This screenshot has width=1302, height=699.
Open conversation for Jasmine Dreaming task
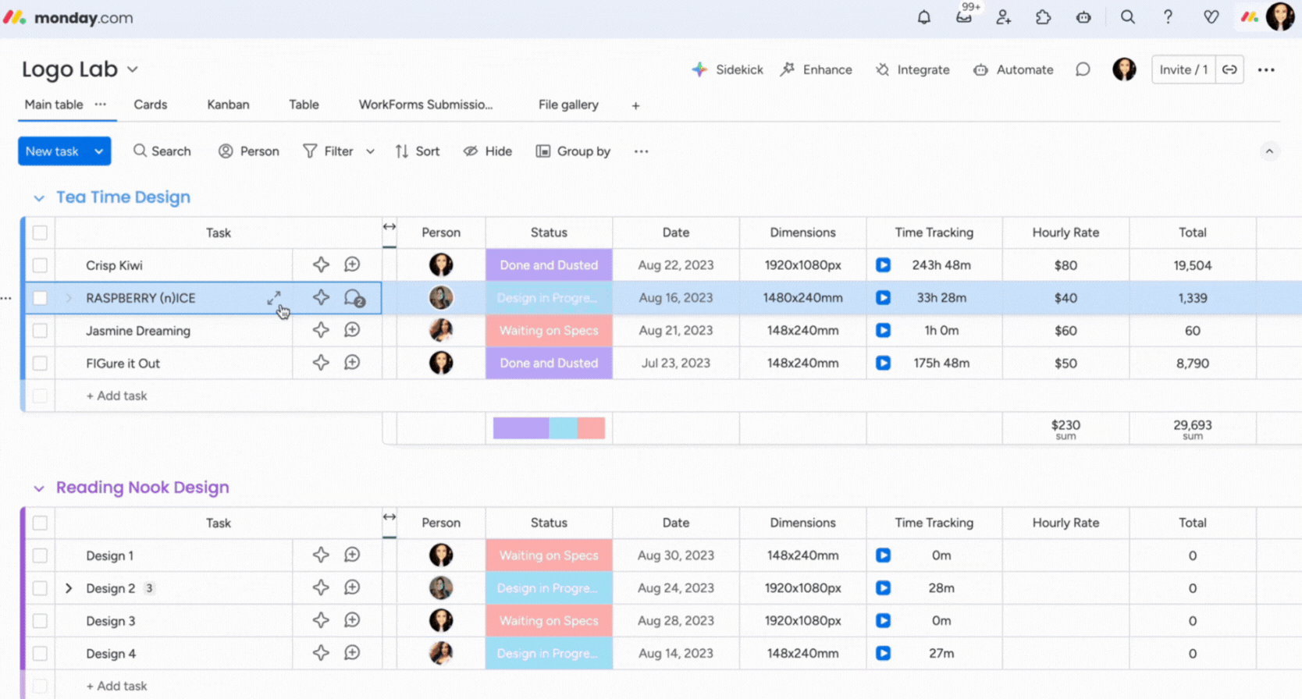pyautogui.click(x=352, y=331)
